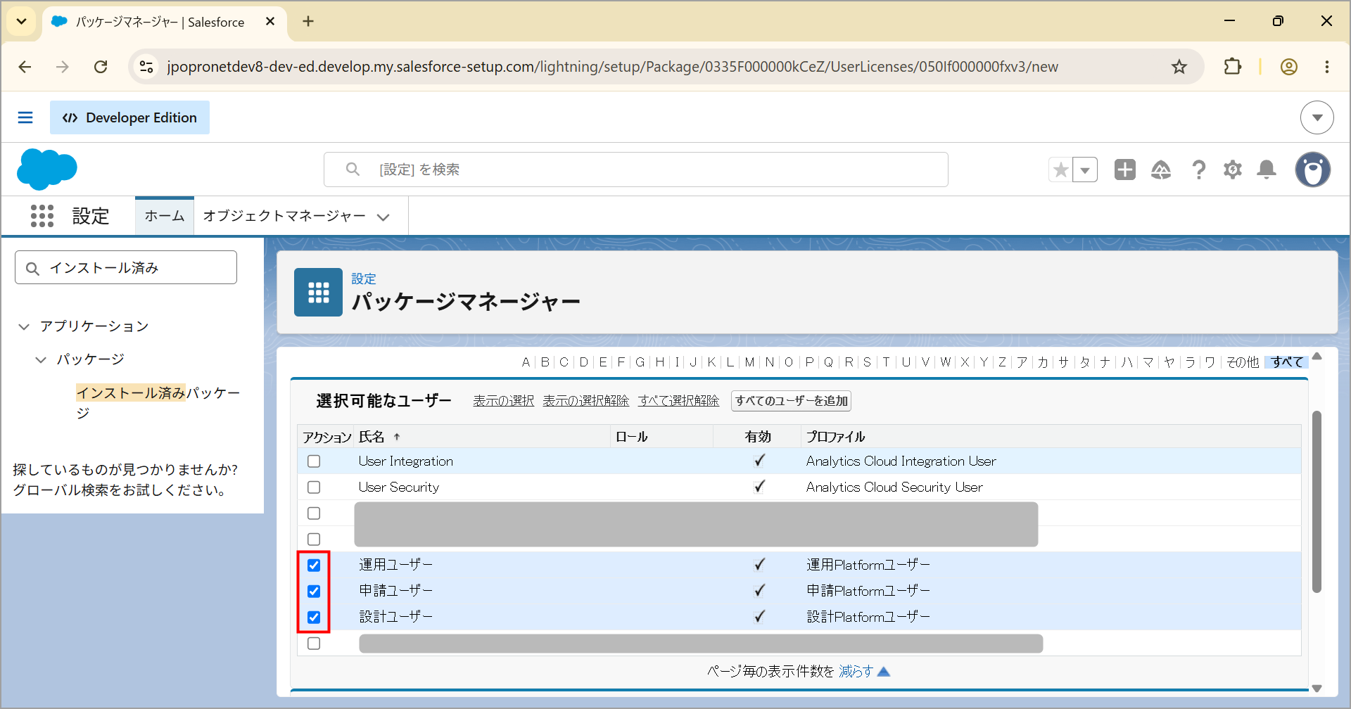The width and height of the screenshot is (1351, 709).
Task: Click the Package Manager grid icon
Action: [x=318, y=292]
